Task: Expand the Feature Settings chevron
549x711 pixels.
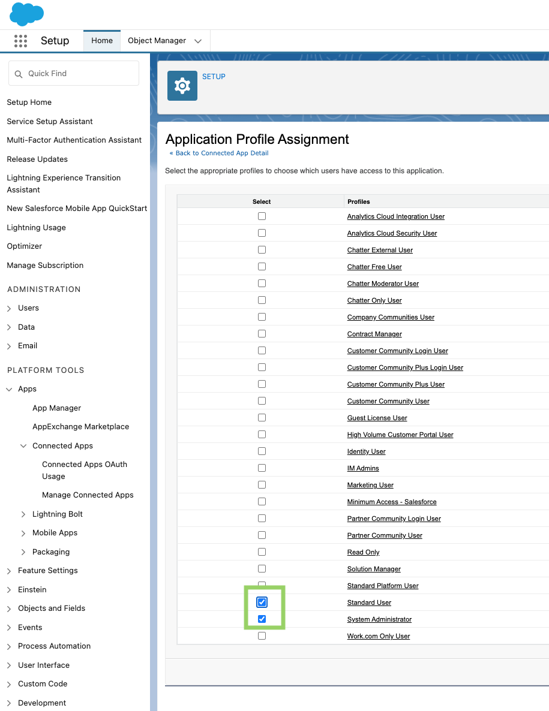Action: [9, 571]
